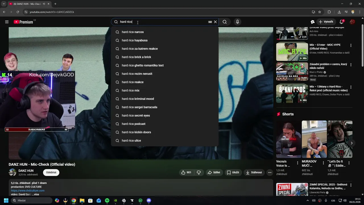
Task: Dislike the video with thumbs down
Action: tap(199, 173)
